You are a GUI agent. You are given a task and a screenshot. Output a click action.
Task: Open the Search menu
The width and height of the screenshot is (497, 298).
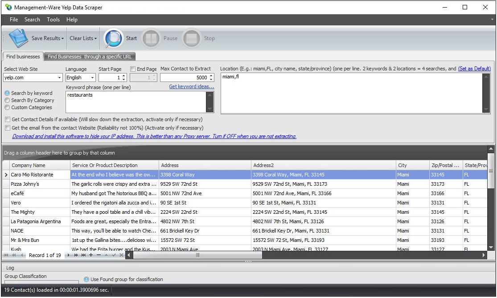33,20
